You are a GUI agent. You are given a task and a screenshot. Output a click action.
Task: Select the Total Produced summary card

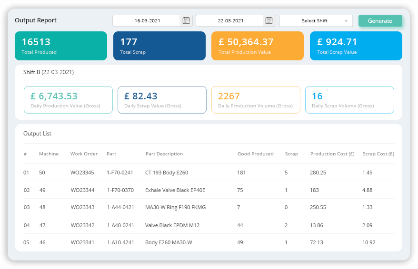coord(61,46)
